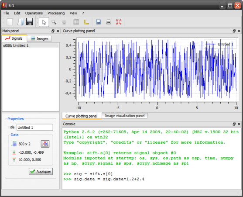This screenshot has width=243, height=197.
Task: Undock the Console panel
Action: click(234, 124)
